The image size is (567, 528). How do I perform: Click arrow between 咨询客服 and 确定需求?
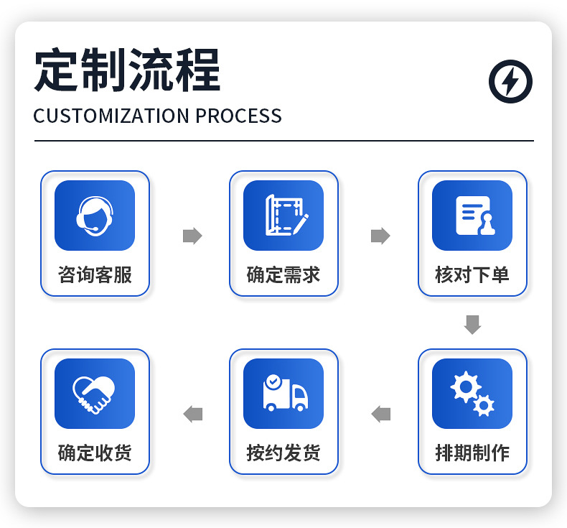pyautogui.click(x=192, y=236)
